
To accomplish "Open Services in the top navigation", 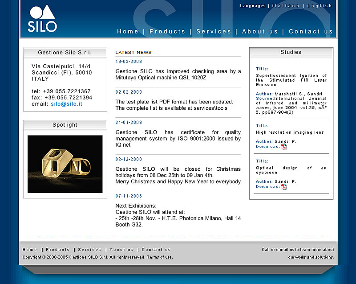I will click(x=214, y=31).
